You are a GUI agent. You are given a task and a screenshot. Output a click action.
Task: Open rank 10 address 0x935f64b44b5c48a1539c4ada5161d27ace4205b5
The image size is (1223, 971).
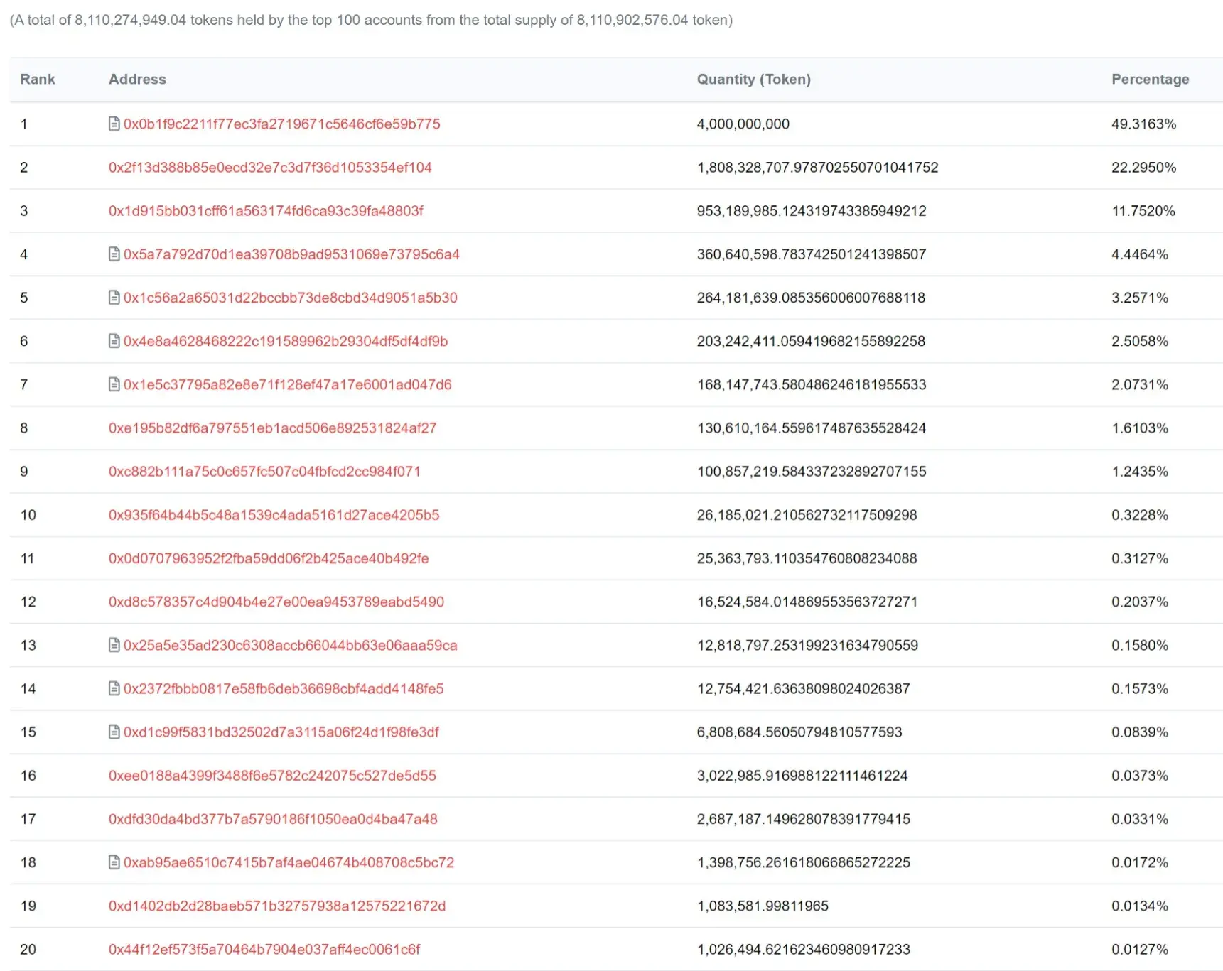(x=274, y=515)
